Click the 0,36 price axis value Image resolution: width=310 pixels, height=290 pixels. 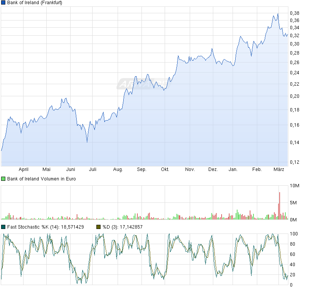tap(294, 20)
